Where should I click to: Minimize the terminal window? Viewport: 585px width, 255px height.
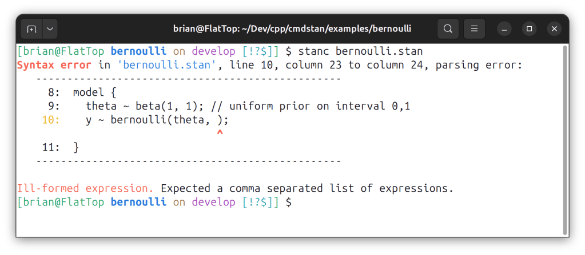coord(504,29)
